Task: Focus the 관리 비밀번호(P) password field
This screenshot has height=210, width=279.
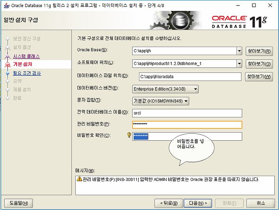Action: coord(187,125)
